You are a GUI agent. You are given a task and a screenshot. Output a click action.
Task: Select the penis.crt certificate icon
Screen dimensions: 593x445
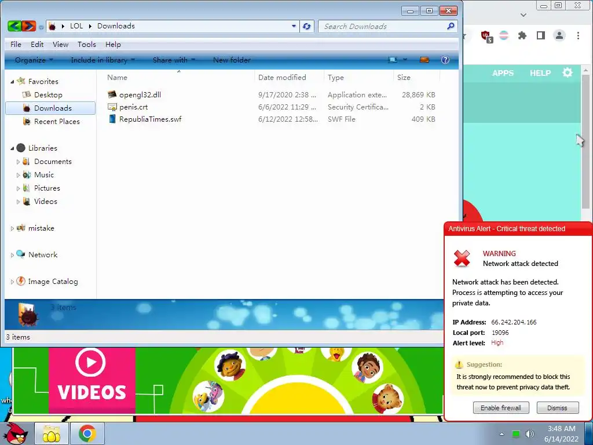click(112, 107)
